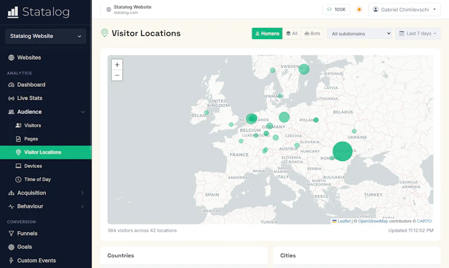Expand the Behaviour section chevron
Viewport: 449px width, 268px height.
[83, 206]
